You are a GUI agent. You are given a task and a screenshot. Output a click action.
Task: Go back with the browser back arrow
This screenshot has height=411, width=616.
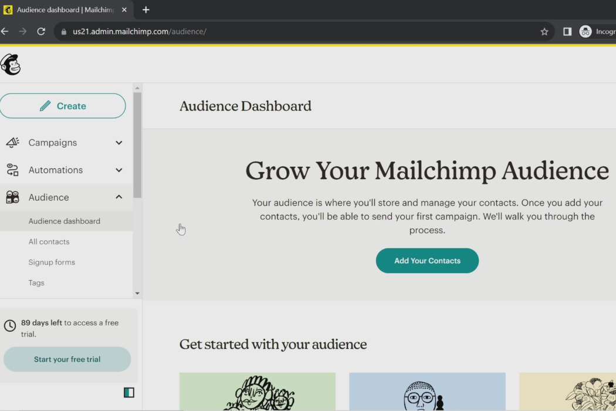(x=5, y=32)
